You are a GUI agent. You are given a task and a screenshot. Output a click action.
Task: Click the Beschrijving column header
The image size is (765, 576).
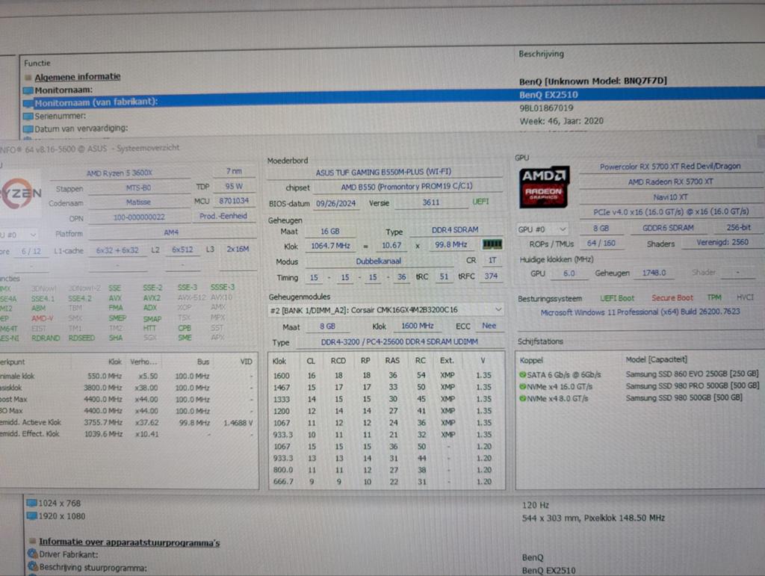pos(541,54)
